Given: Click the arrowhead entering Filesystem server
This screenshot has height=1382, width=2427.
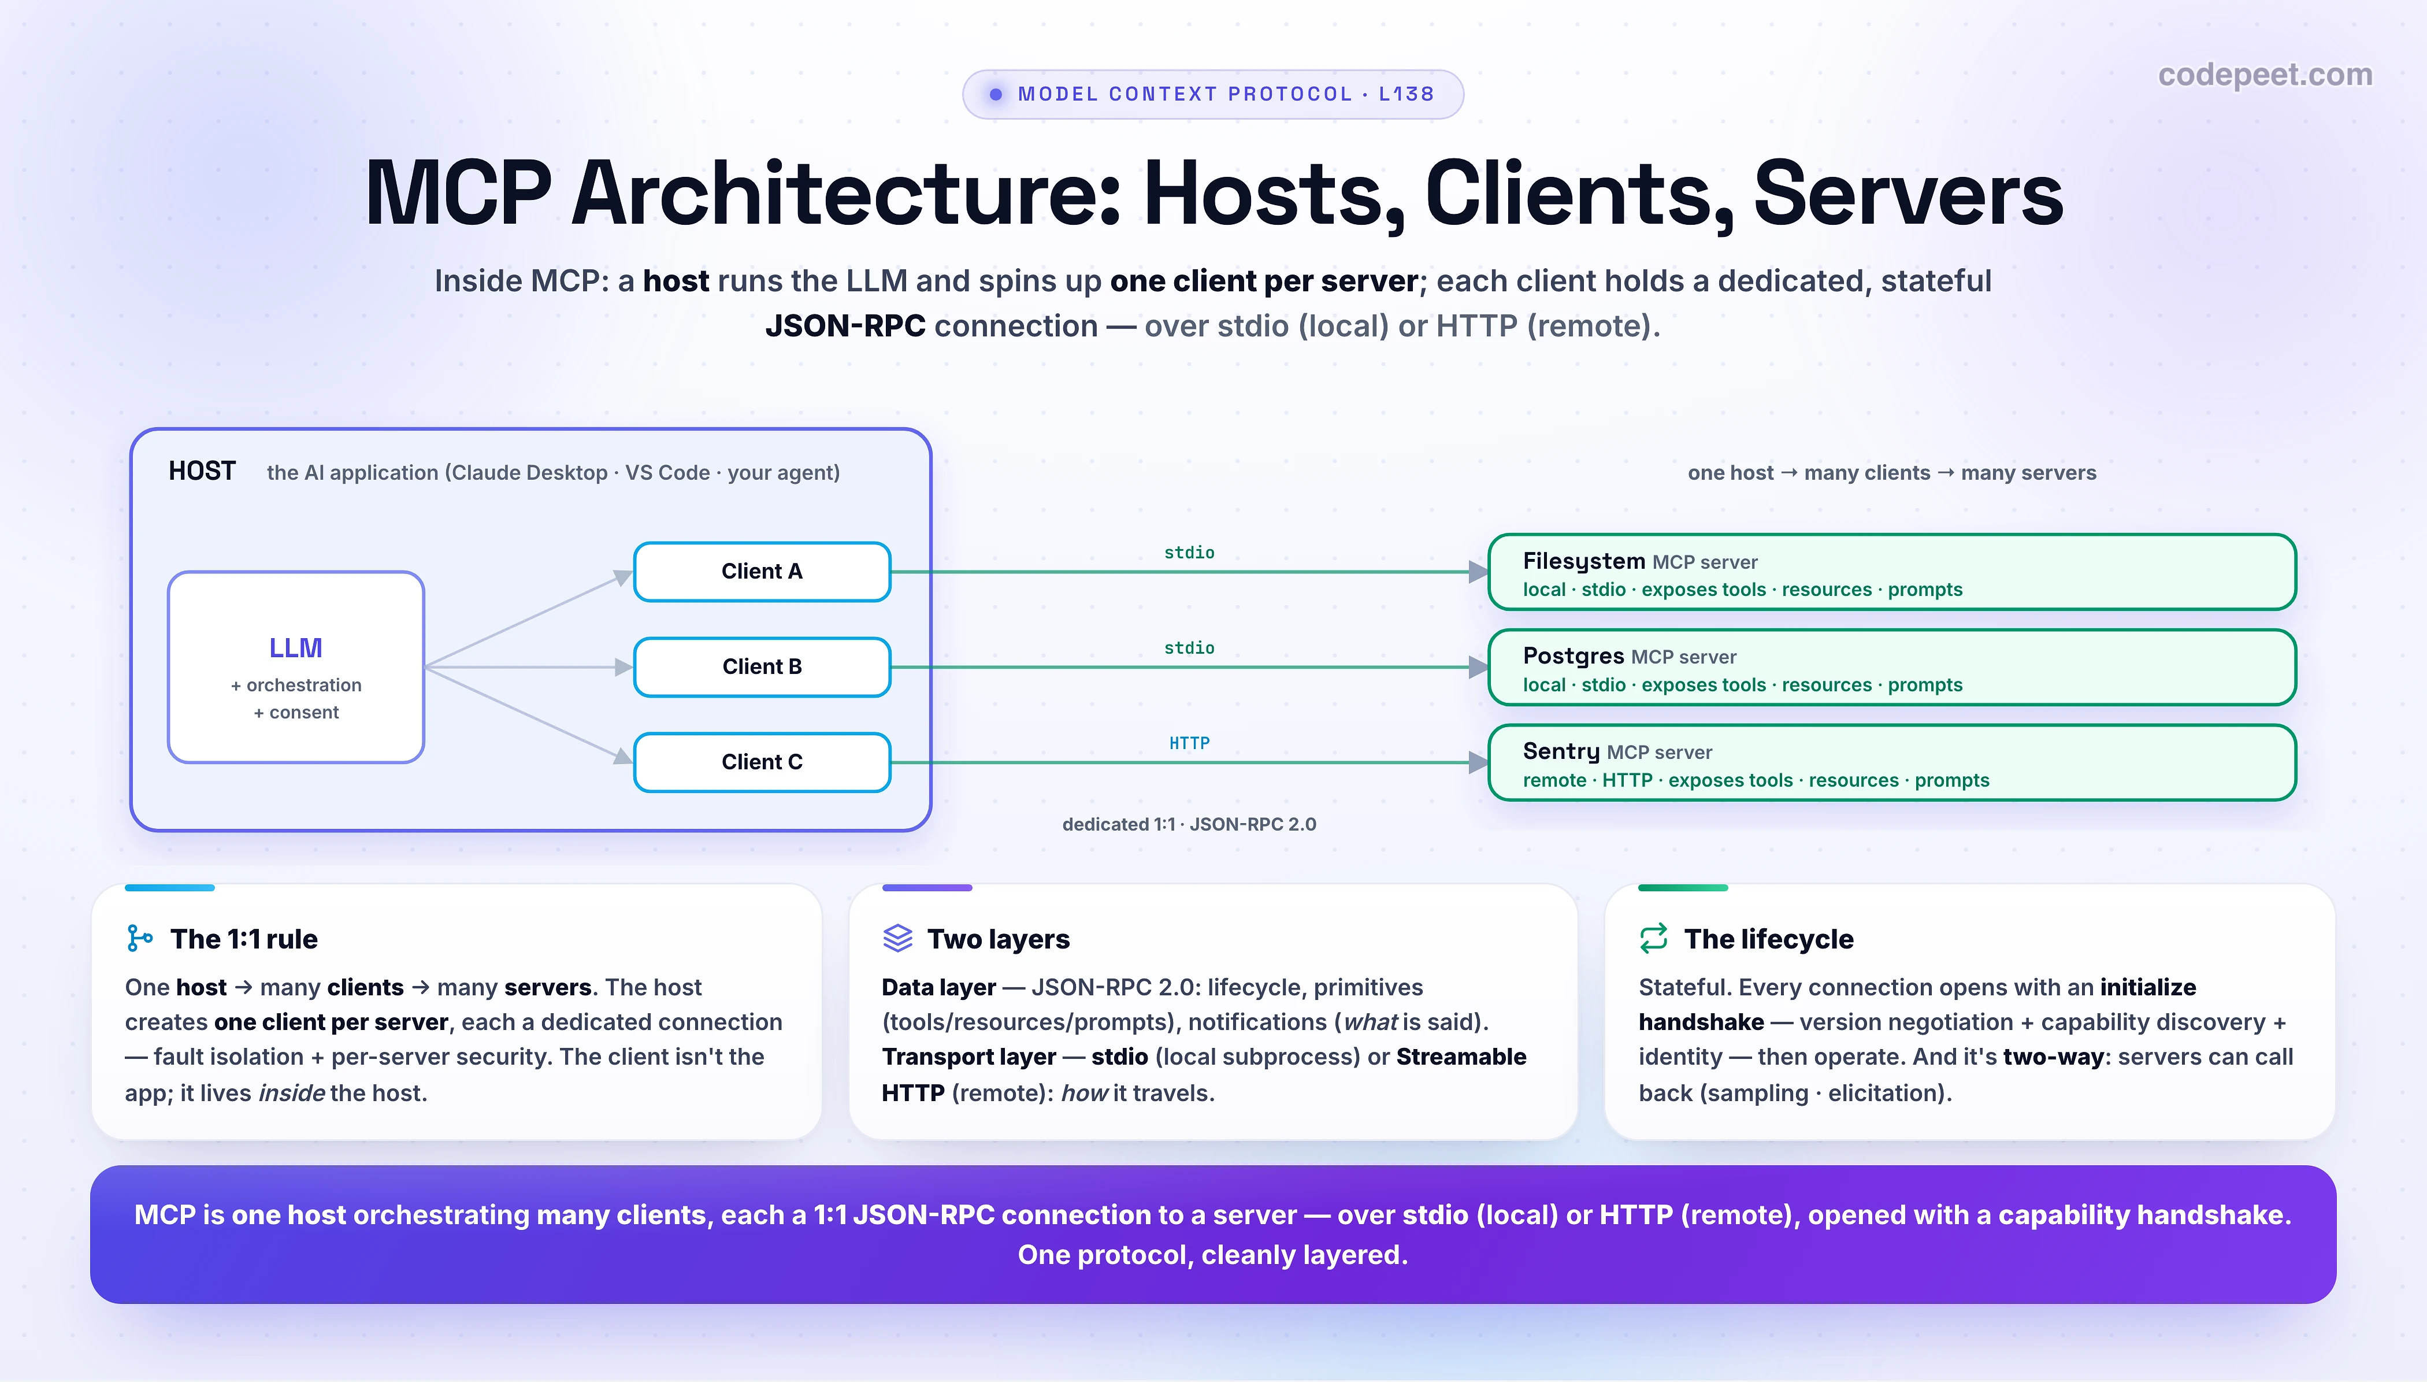Looking at the screenshot, I should 1477,572.
